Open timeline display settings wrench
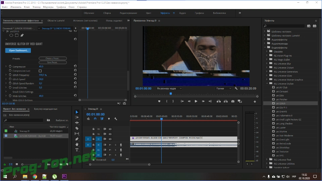 pos(116,119)
